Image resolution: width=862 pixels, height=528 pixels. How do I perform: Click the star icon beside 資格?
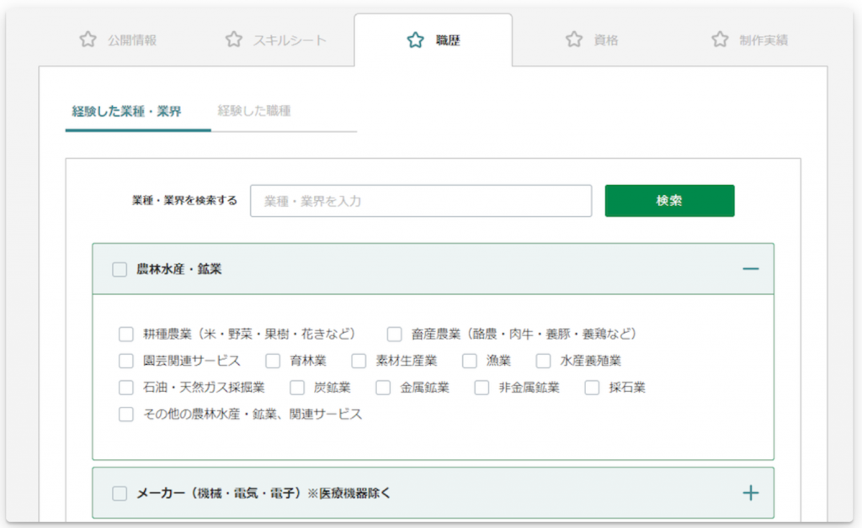coord(574,40)
